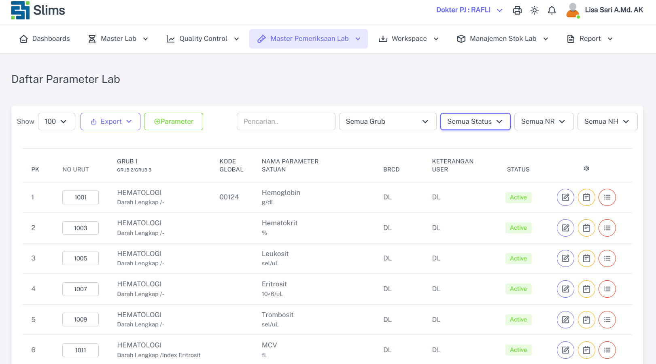This screenshot has width=656, height=364.
Task: Click edit icon for Hemoglobin row
Action: [x=565, y=197]
